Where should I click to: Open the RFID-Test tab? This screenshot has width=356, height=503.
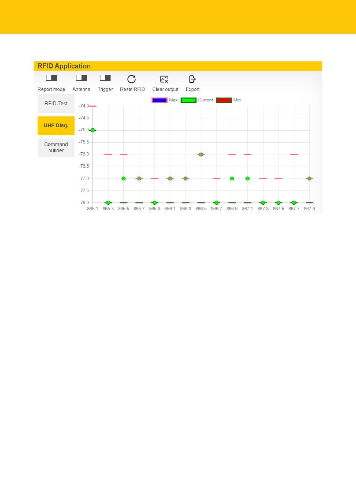click(56, 104)
